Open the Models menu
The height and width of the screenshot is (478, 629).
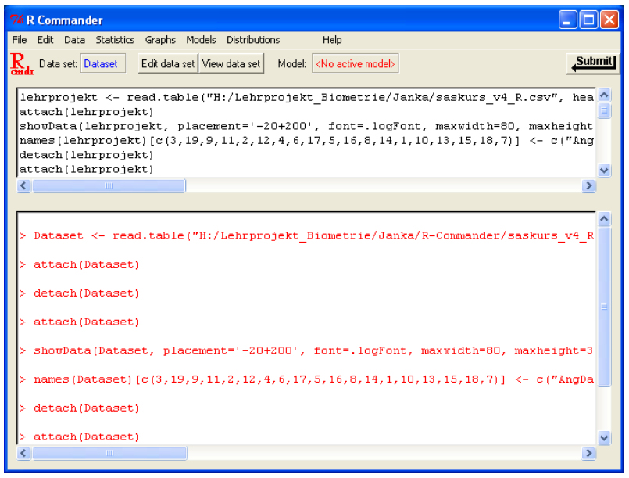(201, 40)
